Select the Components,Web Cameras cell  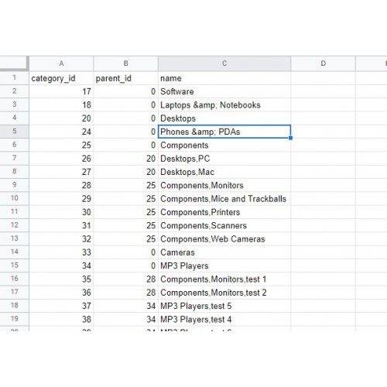(x=224, y=239)
